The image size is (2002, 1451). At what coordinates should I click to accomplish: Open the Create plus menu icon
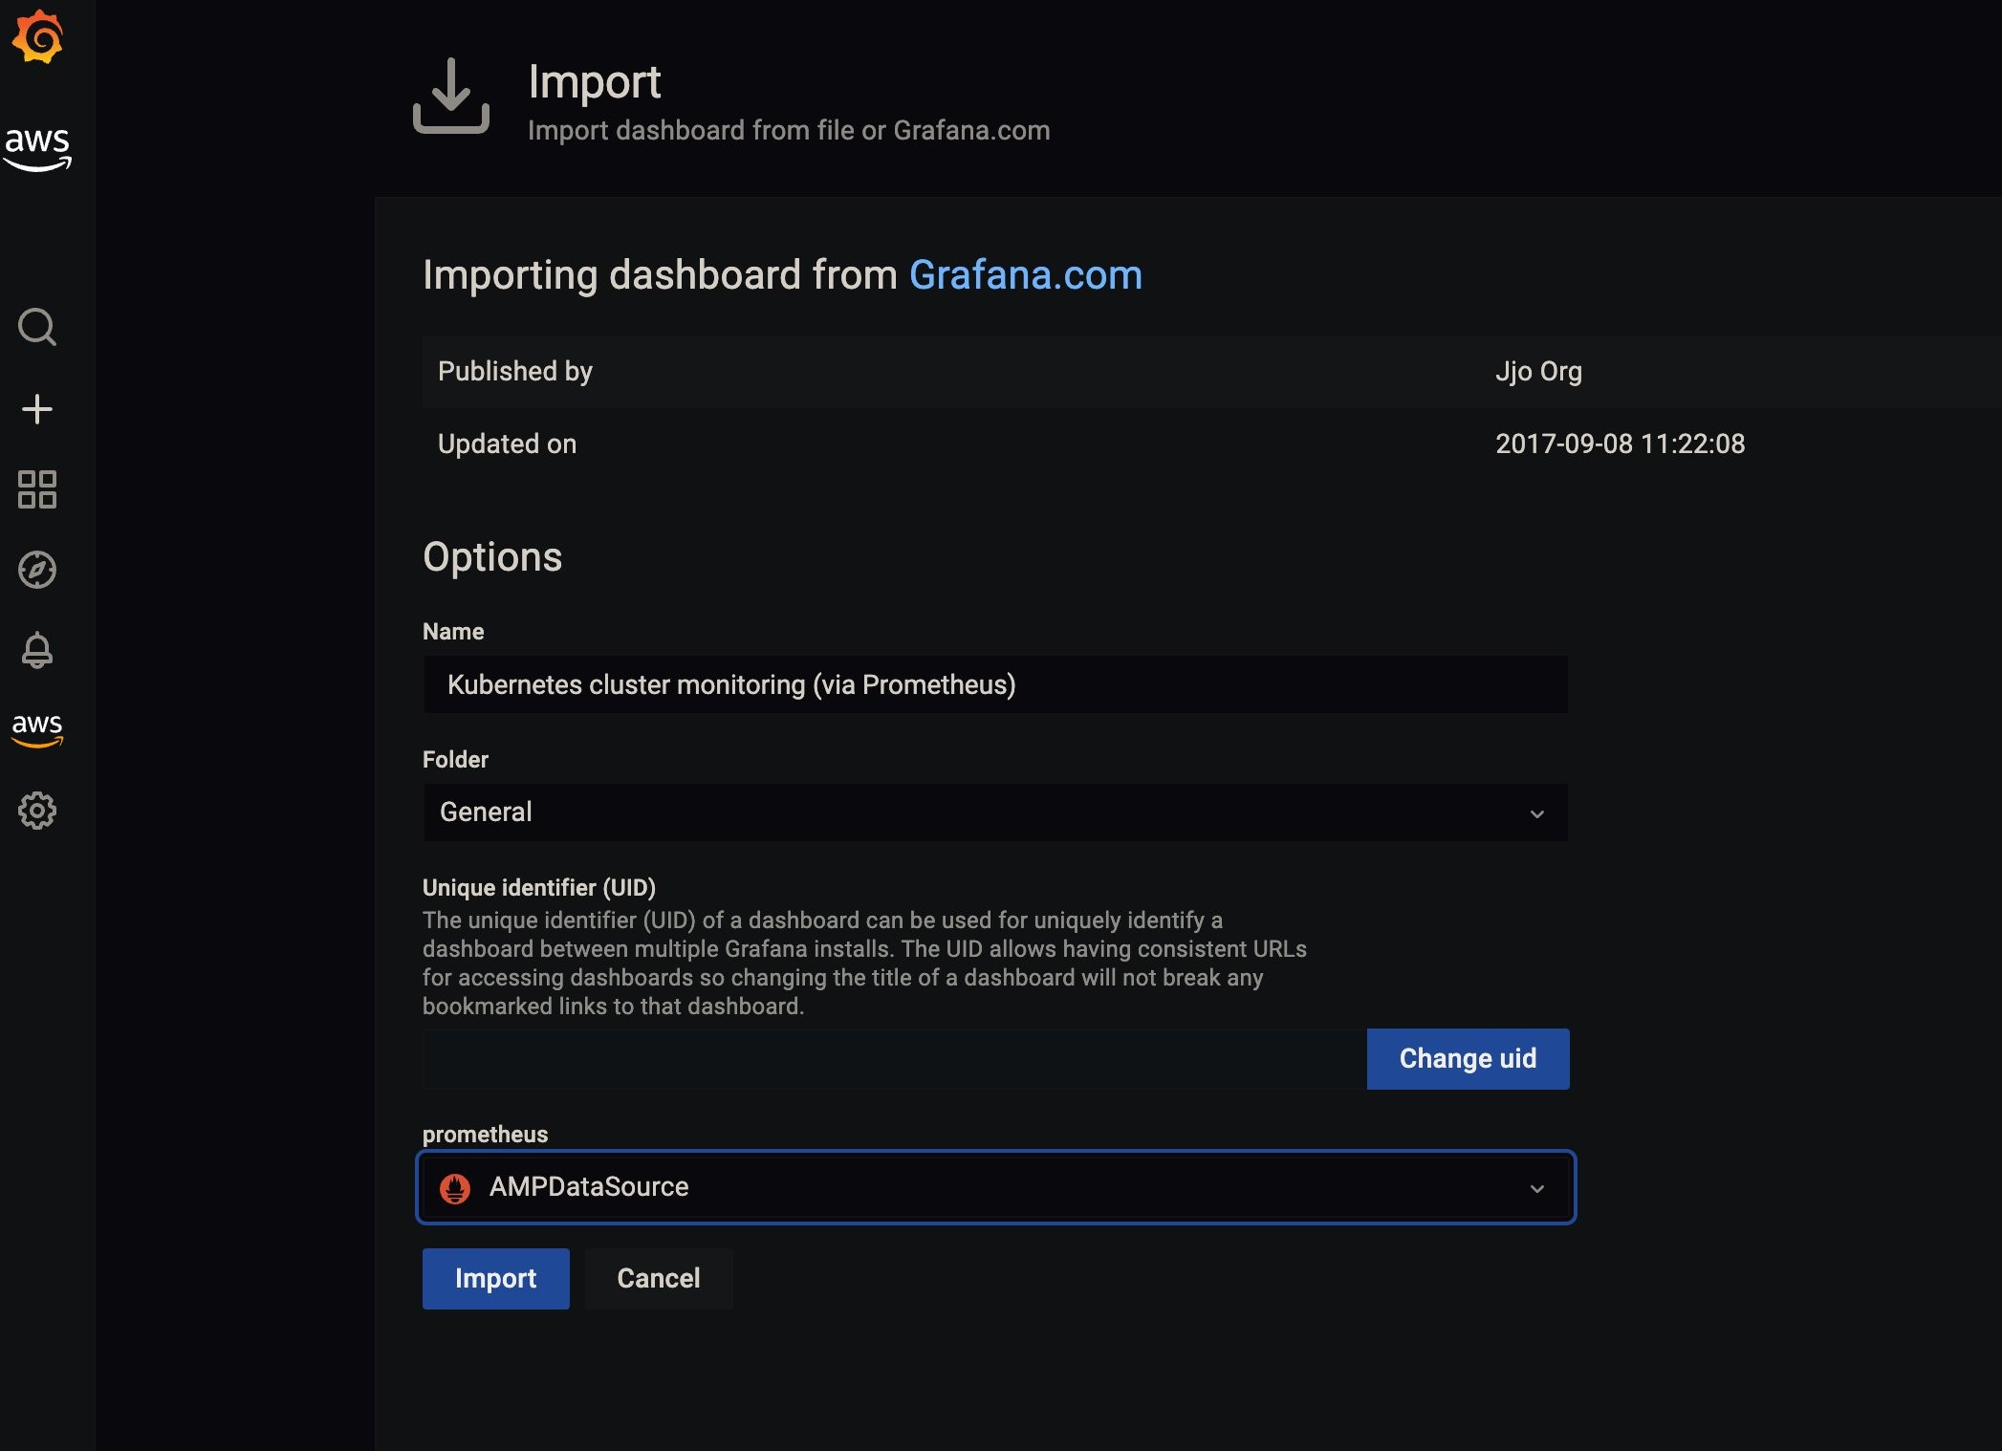[x=37, y=409]
